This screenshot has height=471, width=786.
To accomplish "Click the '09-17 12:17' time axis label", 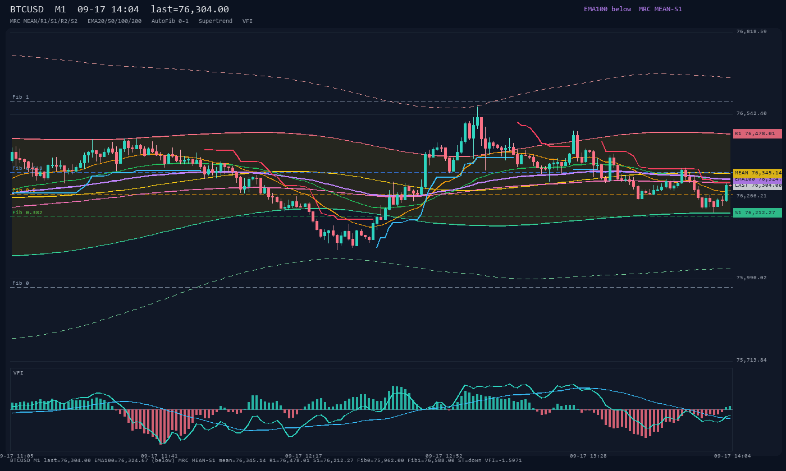I will pyautogui.click(x=304, y=456).
